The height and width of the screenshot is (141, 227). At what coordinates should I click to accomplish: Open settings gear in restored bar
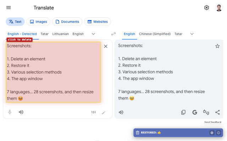coord(212,133)
